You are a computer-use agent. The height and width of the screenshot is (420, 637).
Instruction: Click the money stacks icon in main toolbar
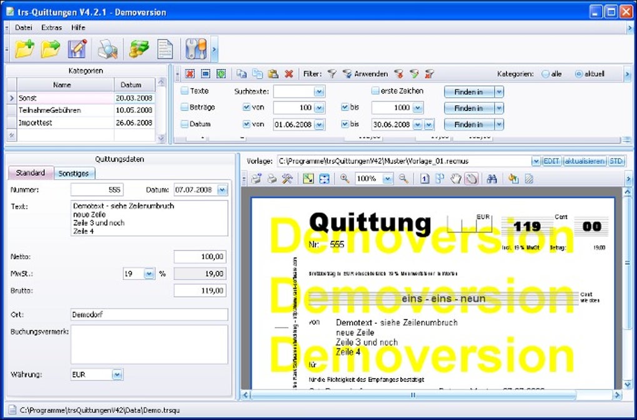coord(139,49)
